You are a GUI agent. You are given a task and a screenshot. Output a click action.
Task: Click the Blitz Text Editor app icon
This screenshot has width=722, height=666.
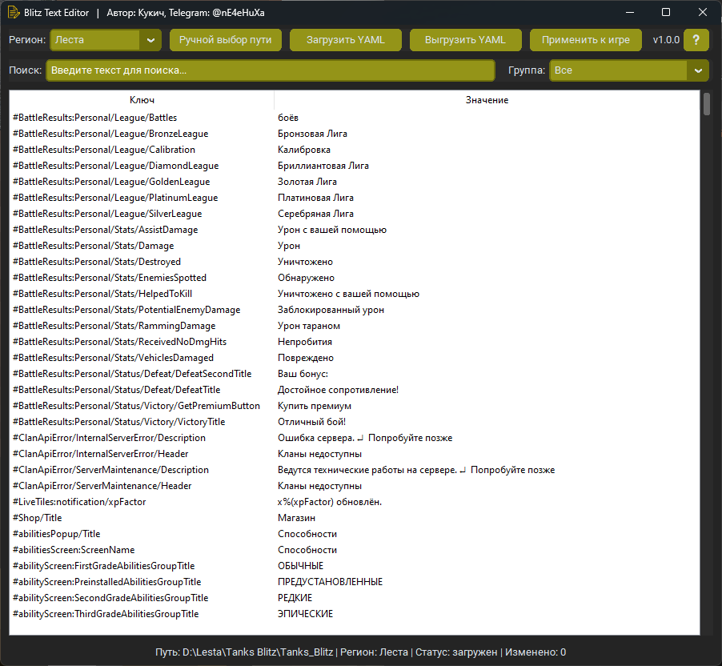tap(14, 13)
